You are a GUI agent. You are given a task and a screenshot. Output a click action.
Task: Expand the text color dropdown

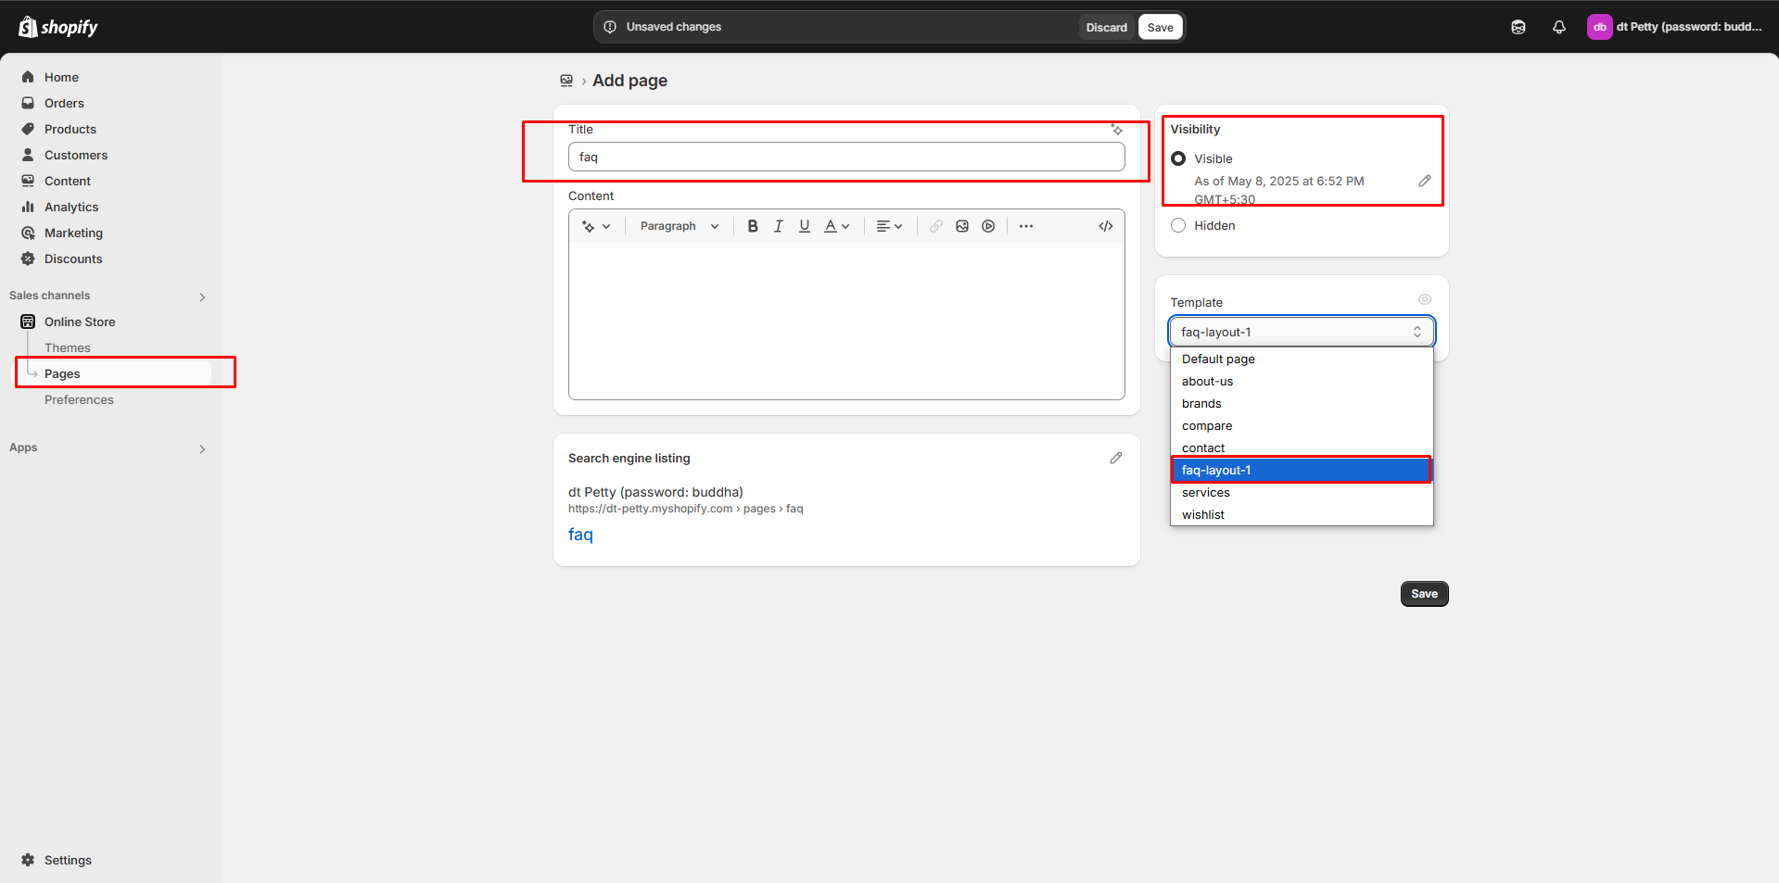(837, 226)
